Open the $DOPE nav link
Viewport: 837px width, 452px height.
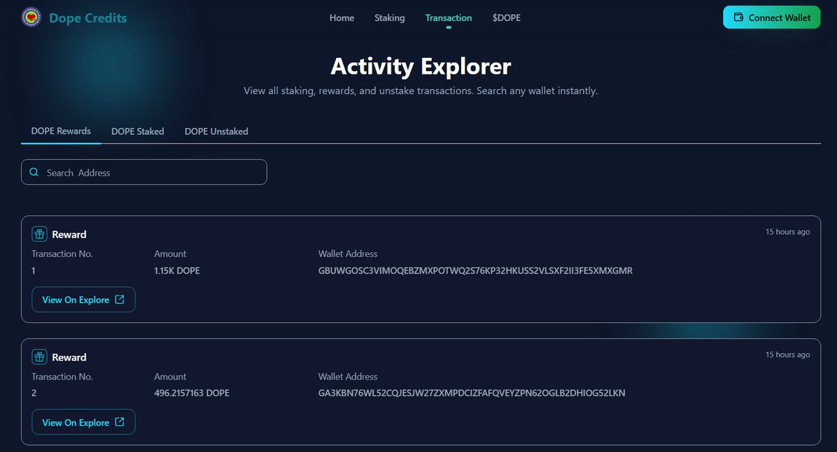click(x=506, y=17)
